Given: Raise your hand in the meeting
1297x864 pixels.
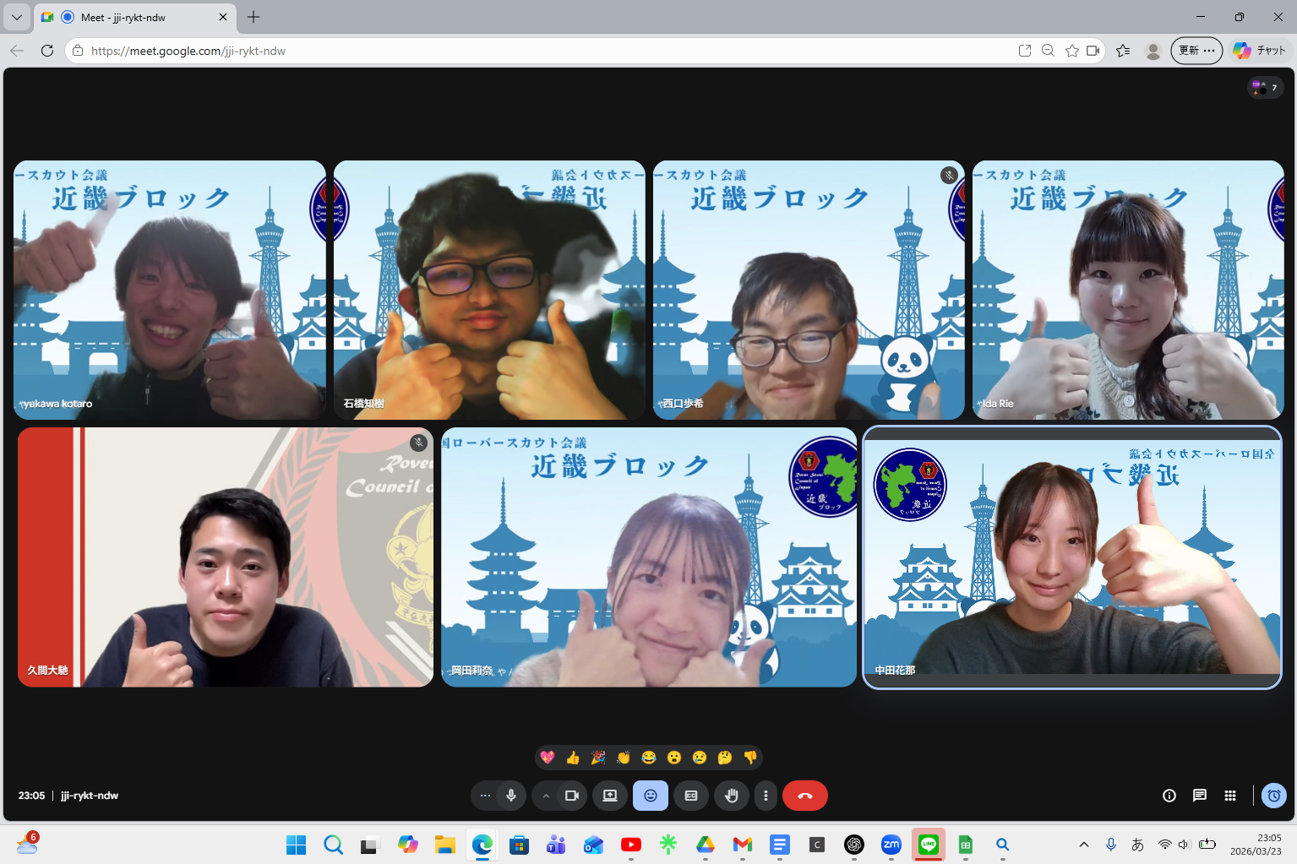Looking at the screenshot, I should (x=732, y=796).
